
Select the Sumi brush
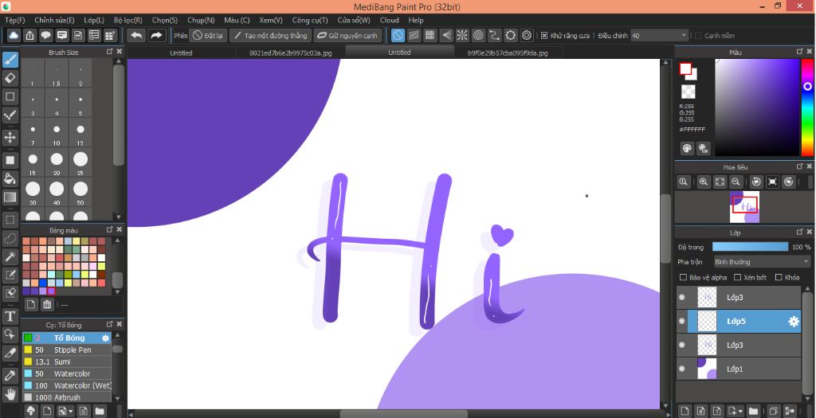(67, 361)
